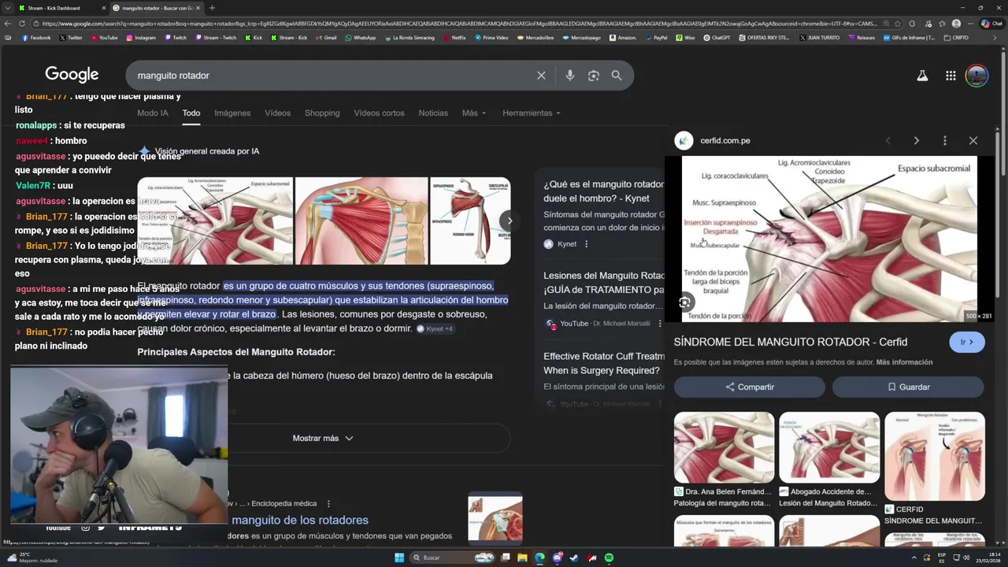The image size is (1008, 567).
Task: Open the Windows Start menu
Action: [399, 558]
